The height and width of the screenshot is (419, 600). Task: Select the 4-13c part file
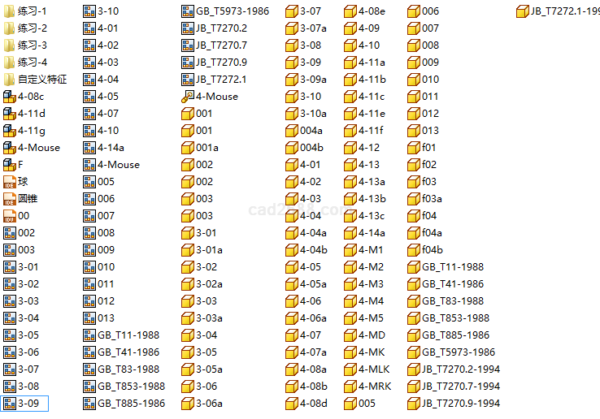[372, 216]
